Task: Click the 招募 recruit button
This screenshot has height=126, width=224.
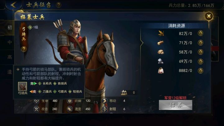Action: click(175, 105)
